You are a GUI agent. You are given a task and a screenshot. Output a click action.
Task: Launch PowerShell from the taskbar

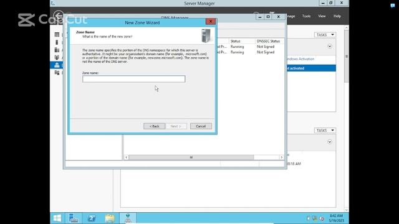pos(92,218)
